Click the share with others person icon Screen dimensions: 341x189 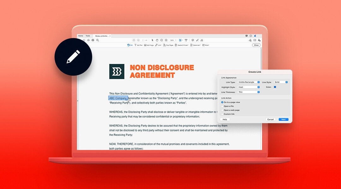[x=259, y=40]
